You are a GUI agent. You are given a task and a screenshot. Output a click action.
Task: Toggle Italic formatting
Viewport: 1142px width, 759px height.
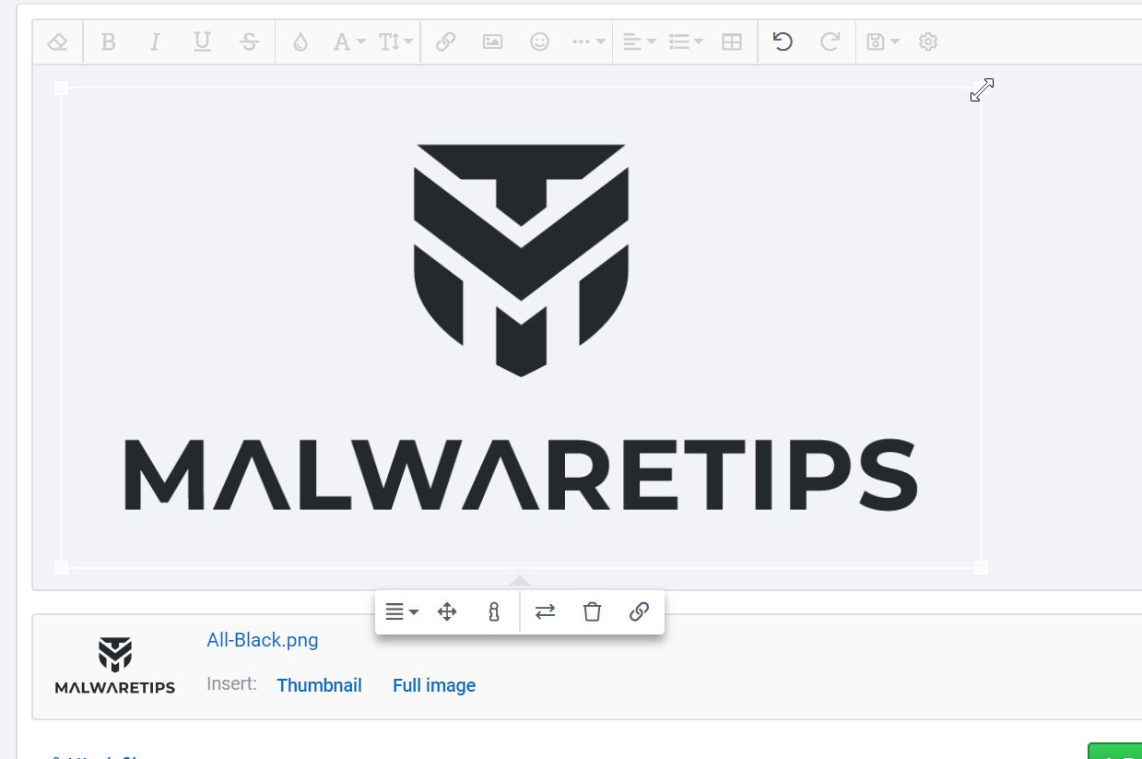tap(155, 42)
